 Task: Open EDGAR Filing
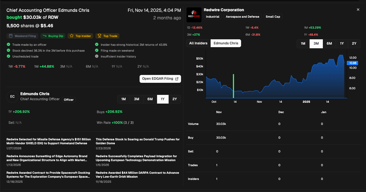160,79
